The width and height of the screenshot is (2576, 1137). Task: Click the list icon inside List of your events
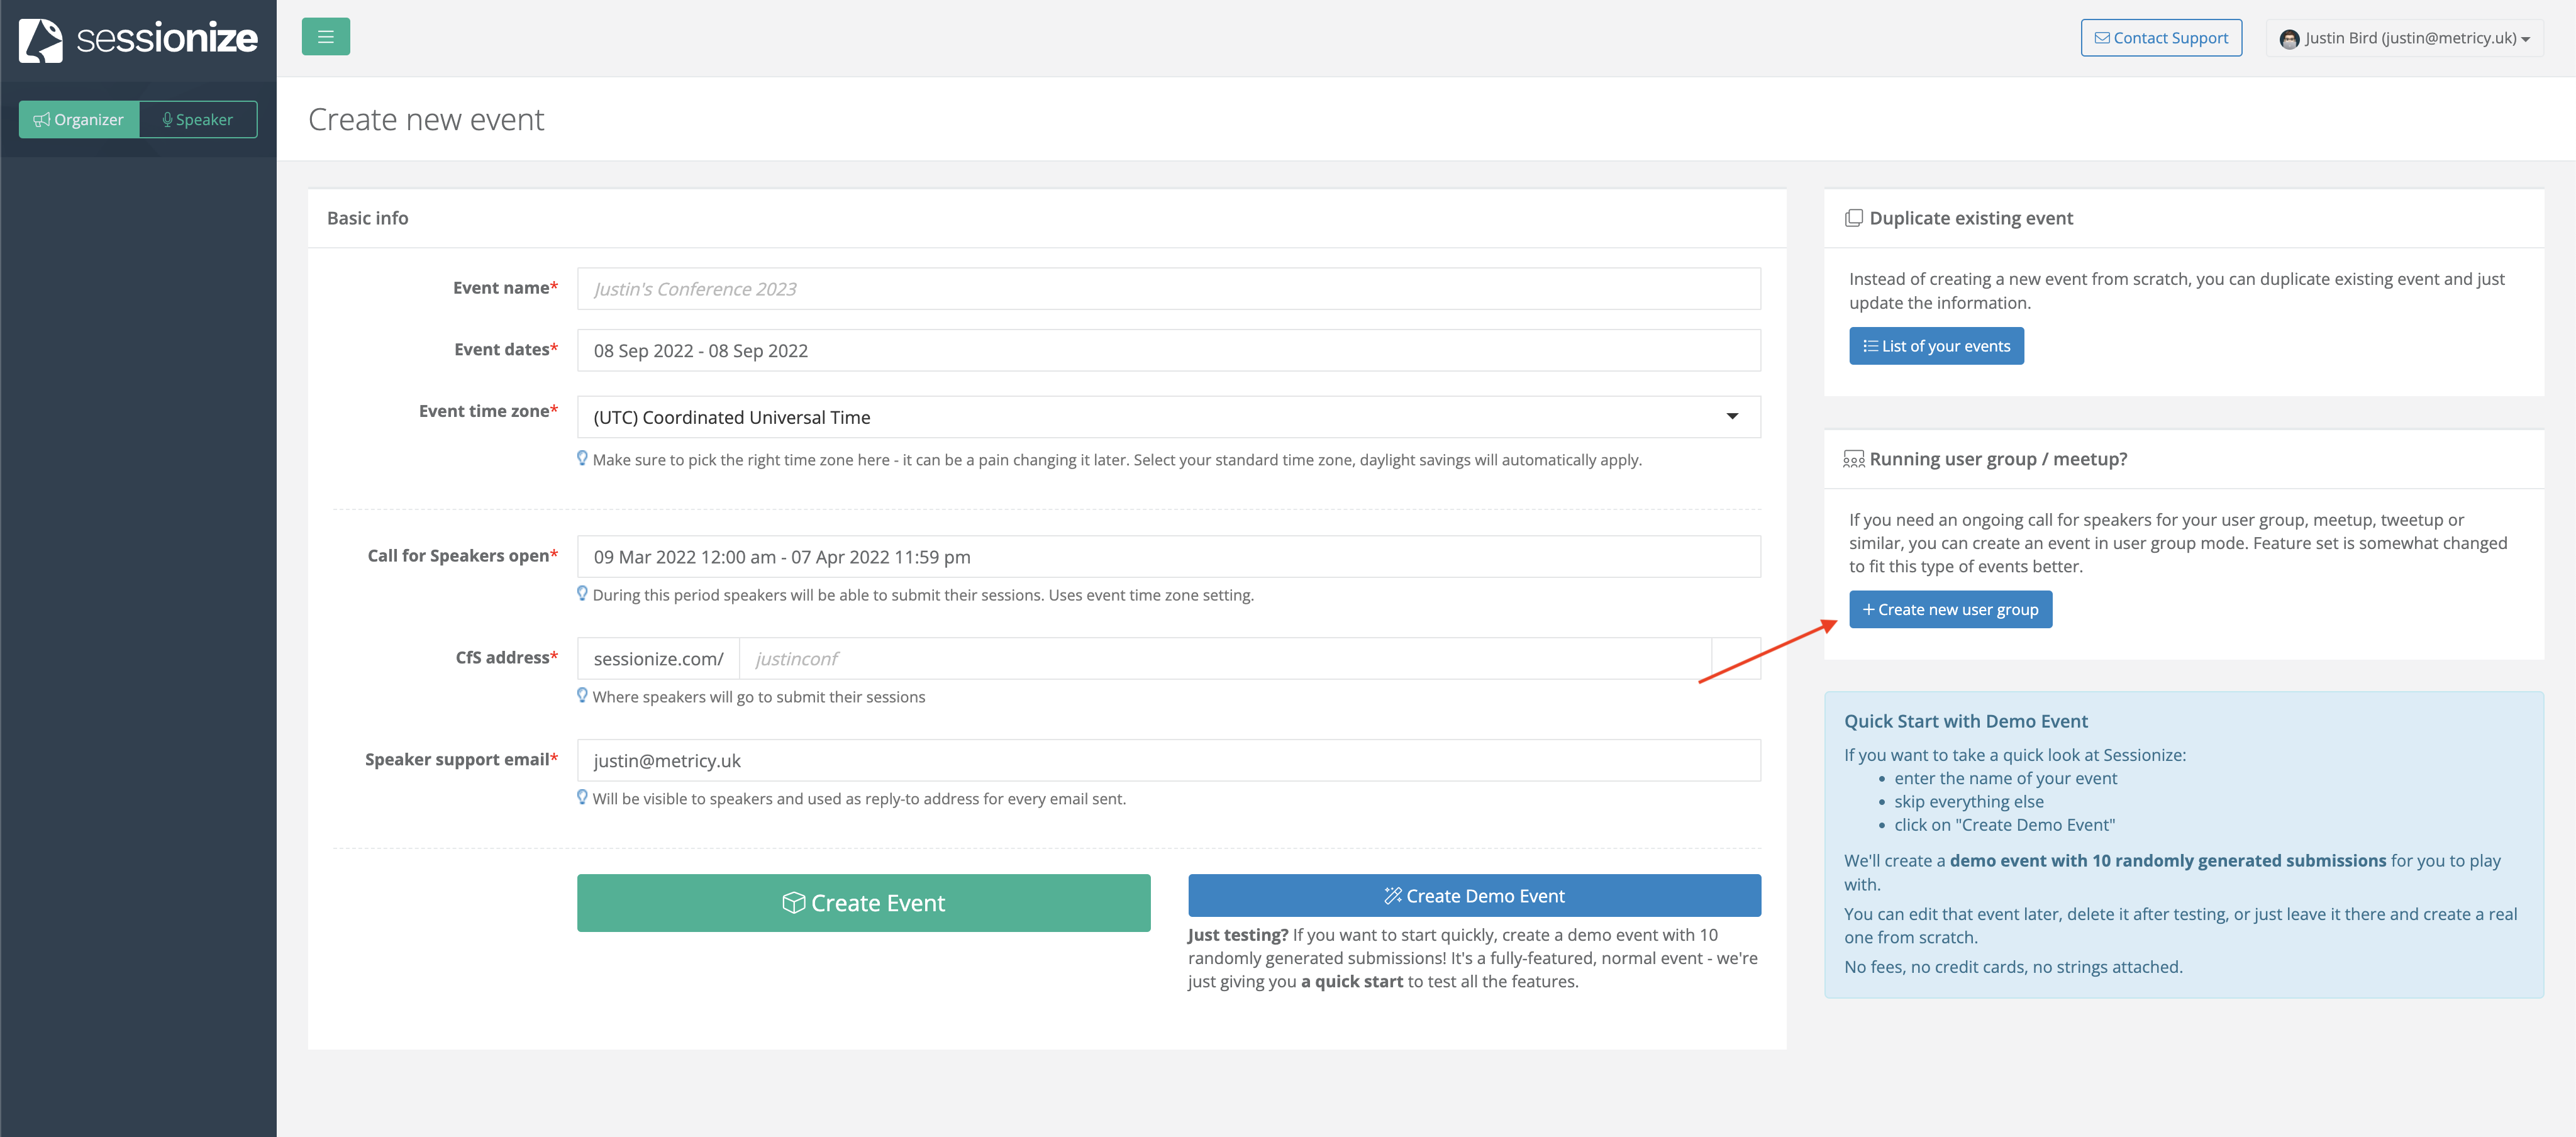click(x=1871, y=345)
